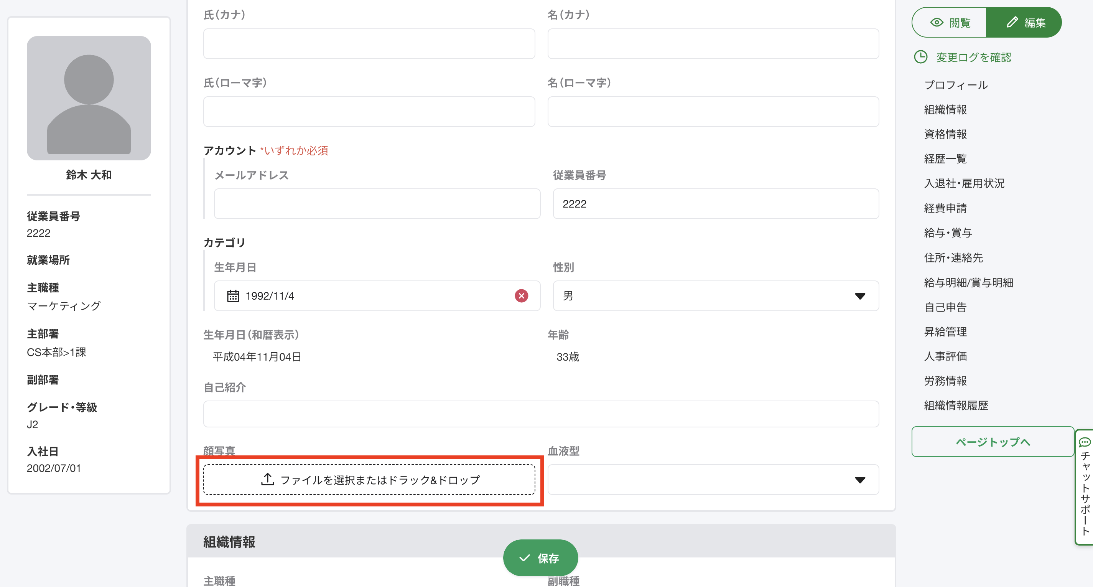Click the chat bubble icon on チャットサポート
The image size is (1093, 587).
click(x=1084, y=442)
